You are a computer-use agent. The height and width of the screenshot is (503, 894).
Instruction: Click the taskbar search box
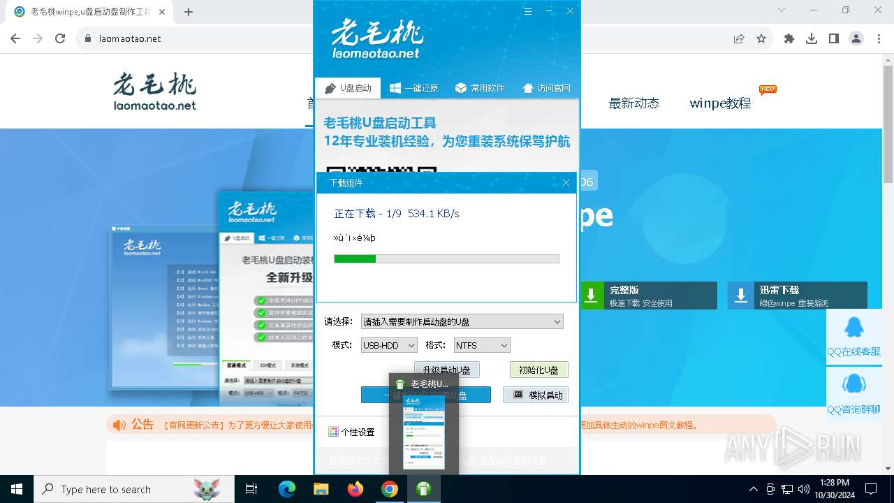tap(133, 489)
